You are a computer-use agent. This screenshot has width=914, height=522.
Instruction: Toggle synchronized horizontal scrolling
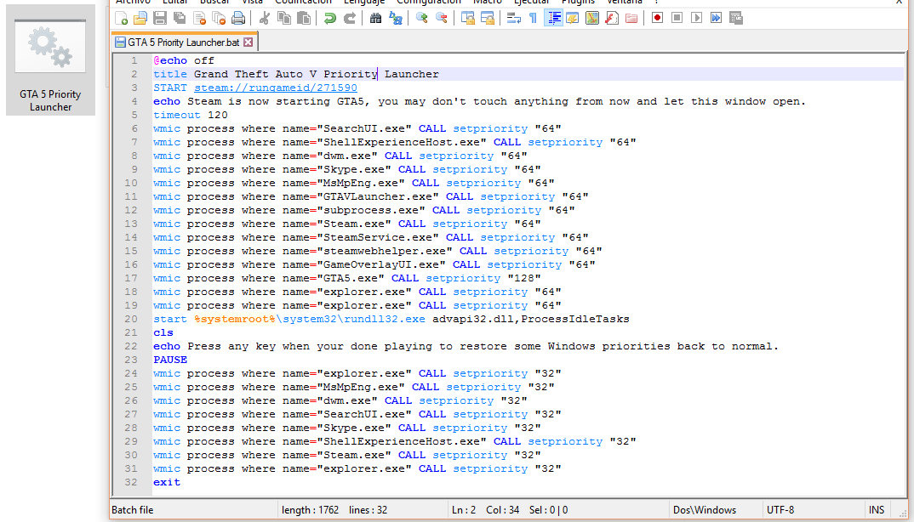click(x=488, y=18)
